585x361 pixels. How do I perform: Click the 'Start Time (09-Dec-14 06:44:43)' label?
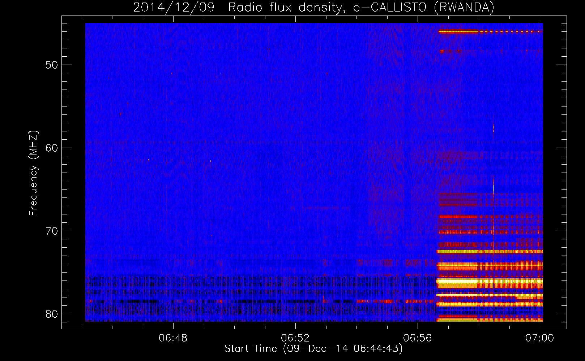pyautogui.click(x=313, y=349)
